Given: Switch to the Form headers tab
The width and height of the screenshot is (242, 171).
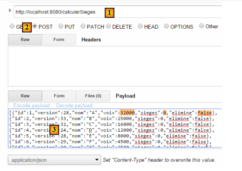Looking at the screenshot, I should 59,40.
